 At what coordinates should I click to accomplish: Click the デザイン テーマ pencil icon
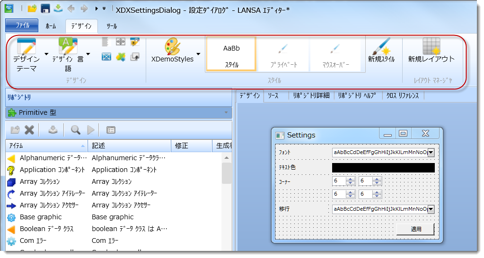(26, 46)
